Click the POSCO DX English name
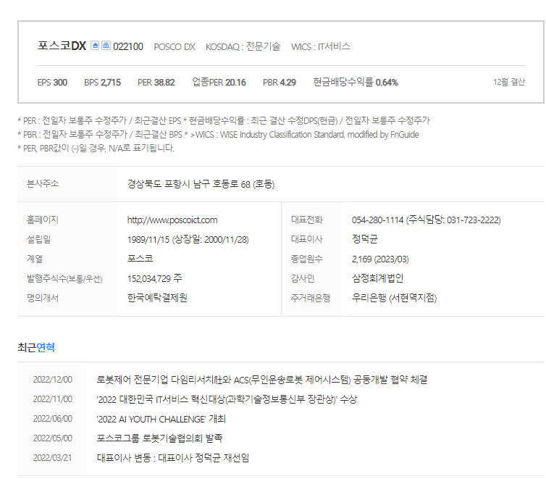Viewport: 546px width, 479px height. point(175,46)
